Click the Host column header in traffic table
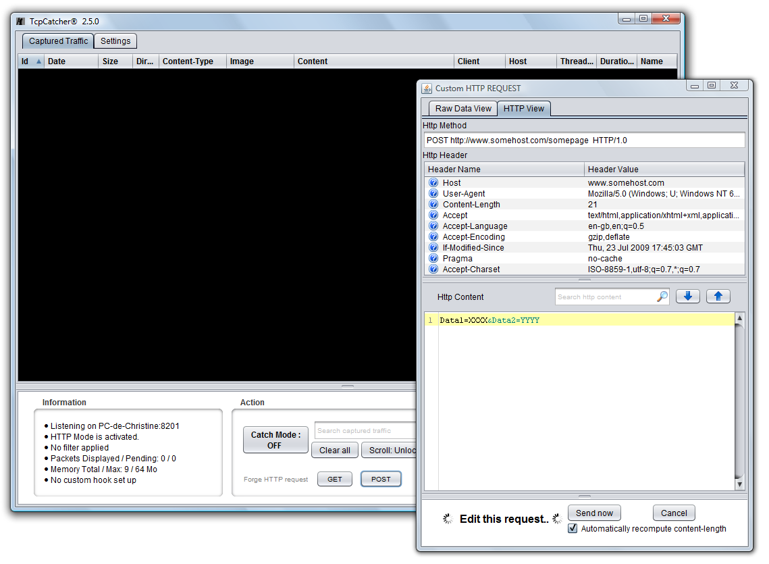Viewport: 769px width, 564px height. point(531,61)
